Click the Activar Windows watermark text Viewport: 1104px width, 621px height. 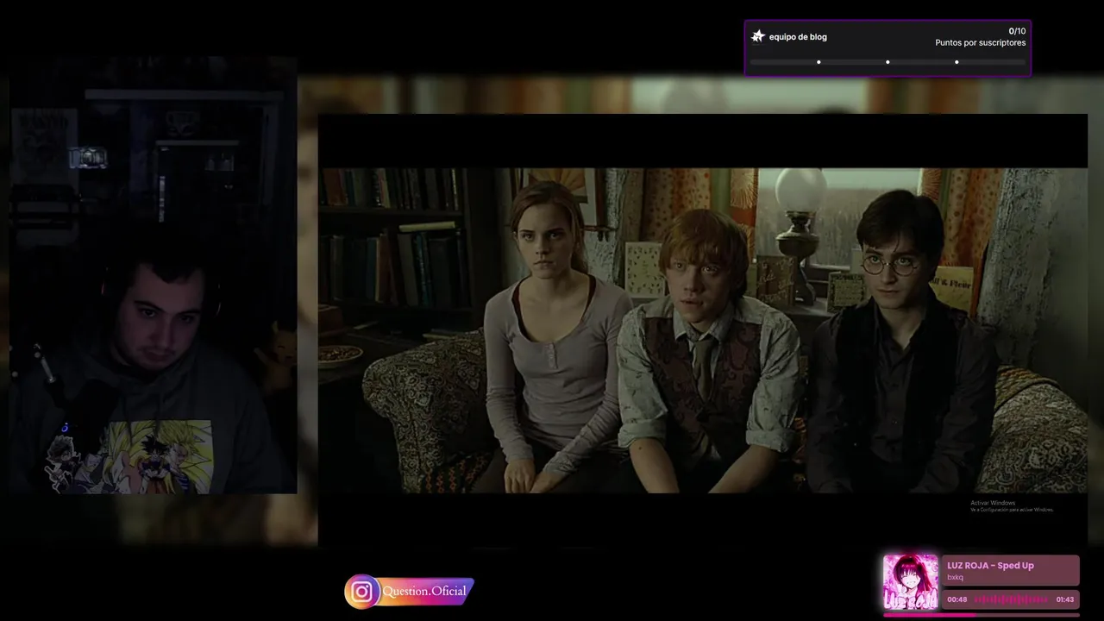[1012, 506]
